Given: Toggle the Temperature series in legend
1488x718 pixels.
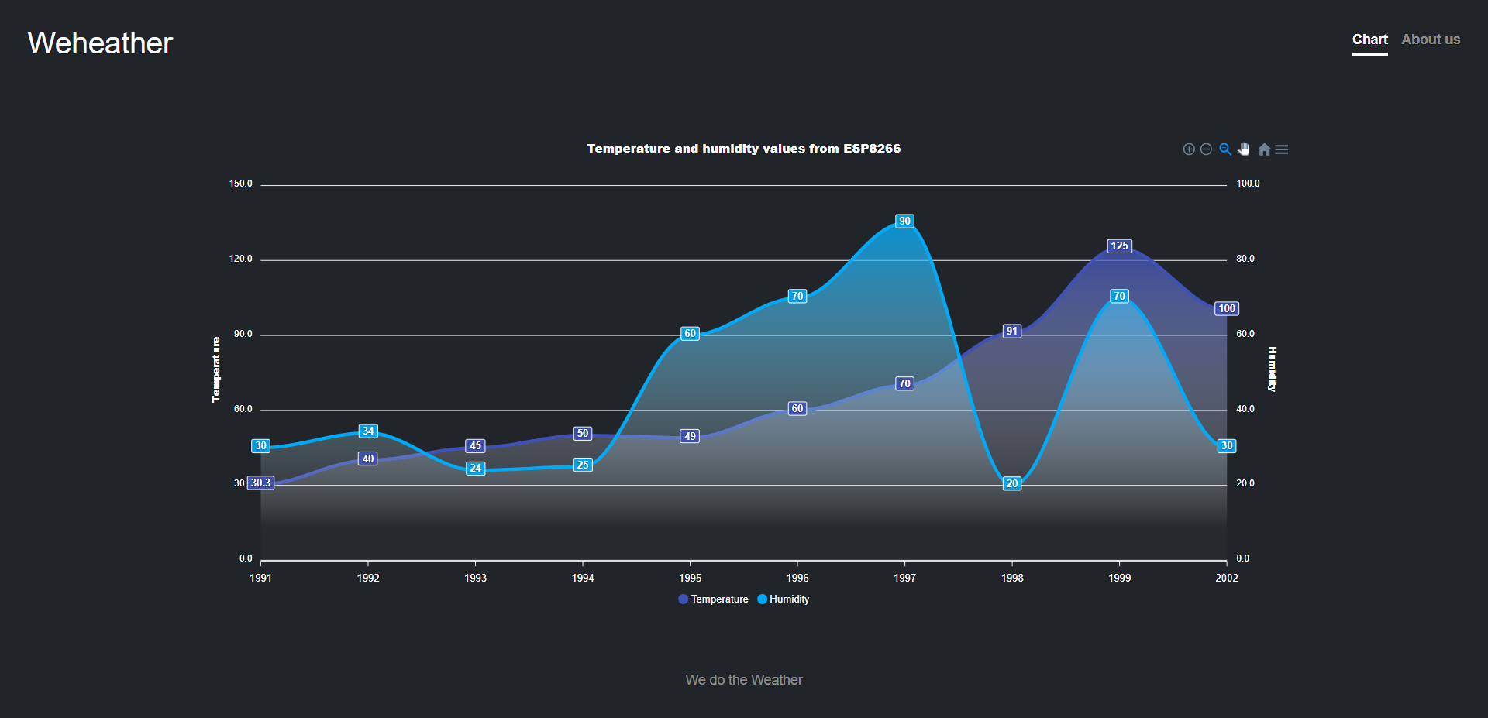Looking at the screenshot, I should [x=719, y=599].
